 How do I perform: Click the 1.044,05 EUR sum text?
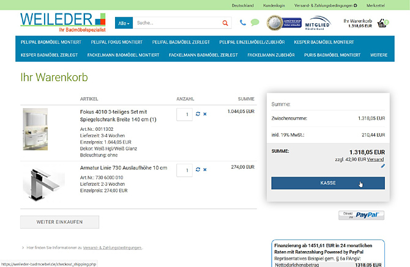(241, 111)
